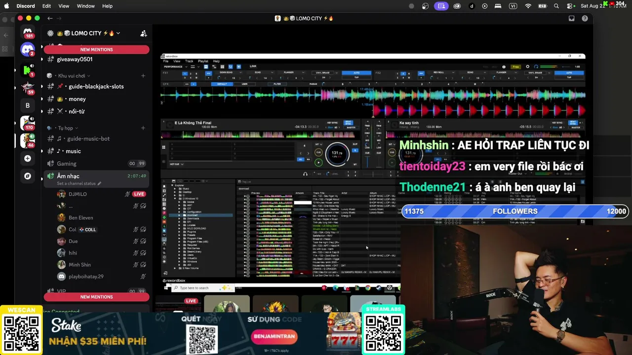The width and height of the screenshot is (632, 355).
Task: Open Edge browser on streamed taskbar
Action: coord(336,288)
